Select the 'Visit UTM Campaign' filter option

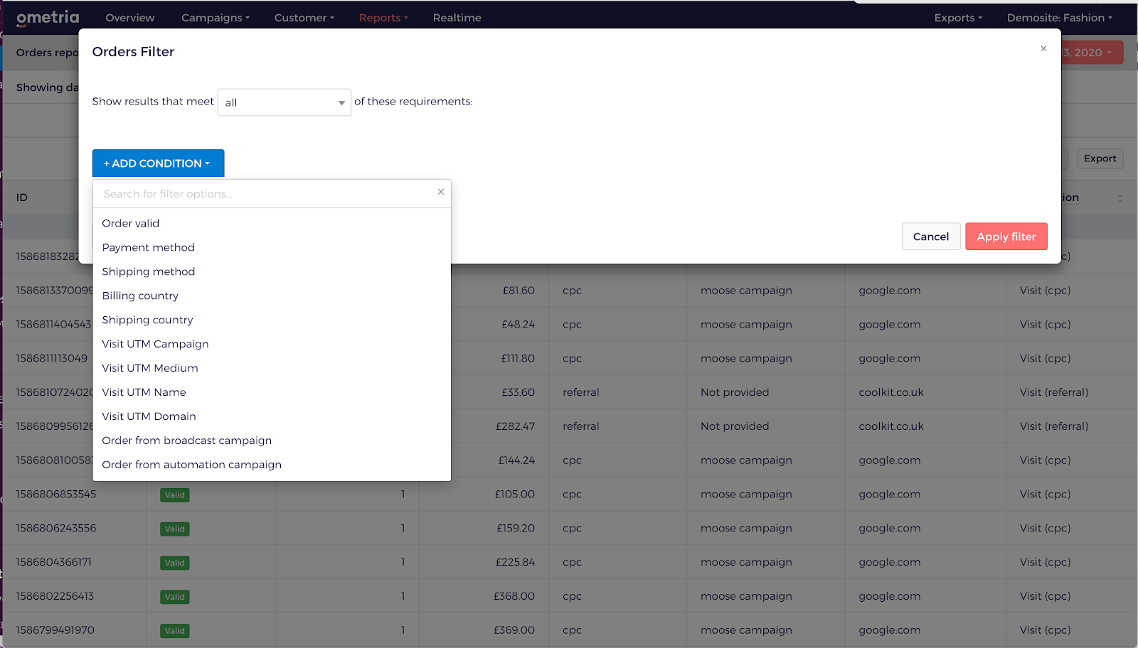(x=155, y=343)
